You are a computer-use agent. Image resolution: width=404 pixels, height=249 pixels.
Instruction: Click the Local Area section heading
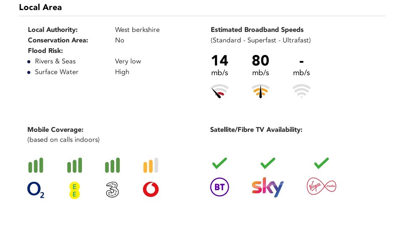[x=40, y=7]
